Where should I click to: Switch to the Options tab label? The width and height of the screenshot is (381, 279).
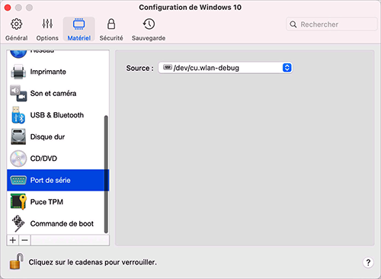[x=47, y=38]
